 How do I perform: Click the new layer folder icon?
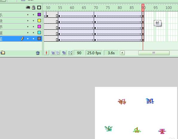click(3, 53)
